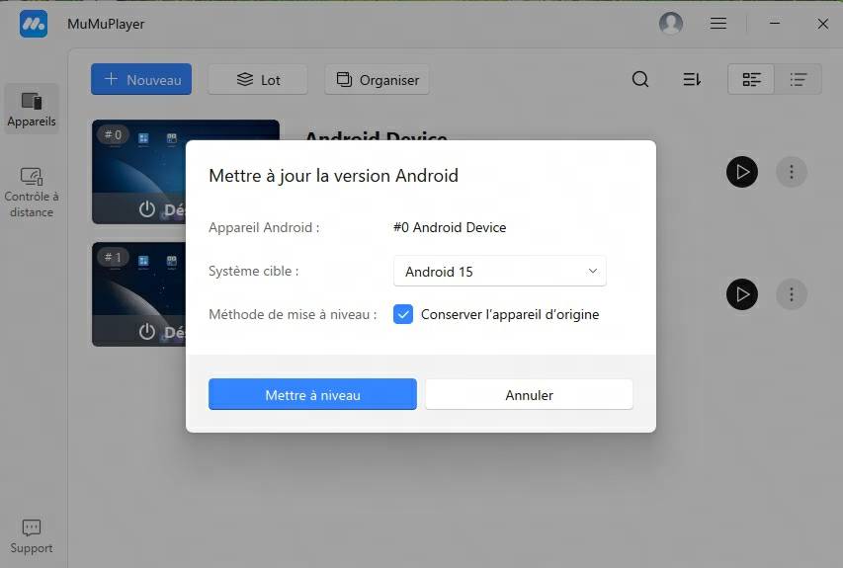Open the hamburger menu in title bar
This screenshot has width=843, height=568.
(718, 23)
